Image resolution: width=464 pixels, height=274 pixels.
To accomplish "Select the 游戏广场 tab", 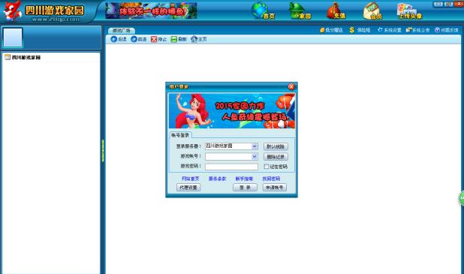I will click(122, 31).
